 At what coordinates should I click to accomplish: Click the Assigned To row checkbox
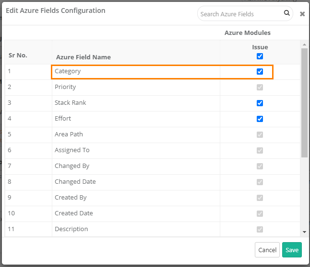pyautogui.click(x=260, y=150)
